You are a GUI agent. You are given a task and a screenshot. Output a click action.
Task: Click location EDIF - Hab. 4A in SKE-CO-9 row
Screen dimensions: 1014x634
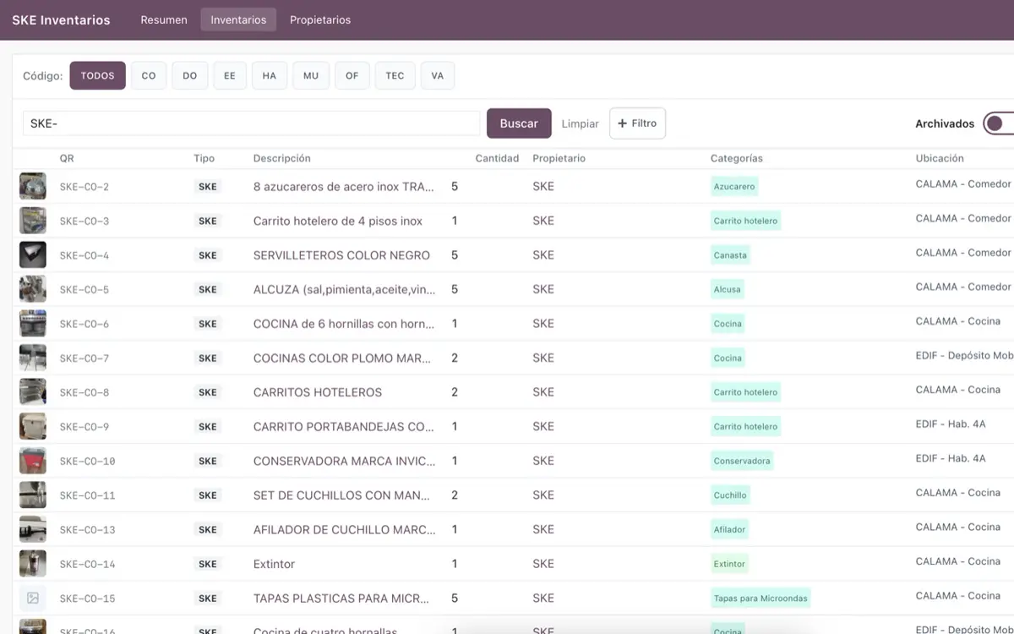click(x=951, y=424)
